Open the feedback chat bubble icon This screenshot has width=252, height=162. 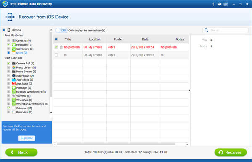click(x=219, y=4)
